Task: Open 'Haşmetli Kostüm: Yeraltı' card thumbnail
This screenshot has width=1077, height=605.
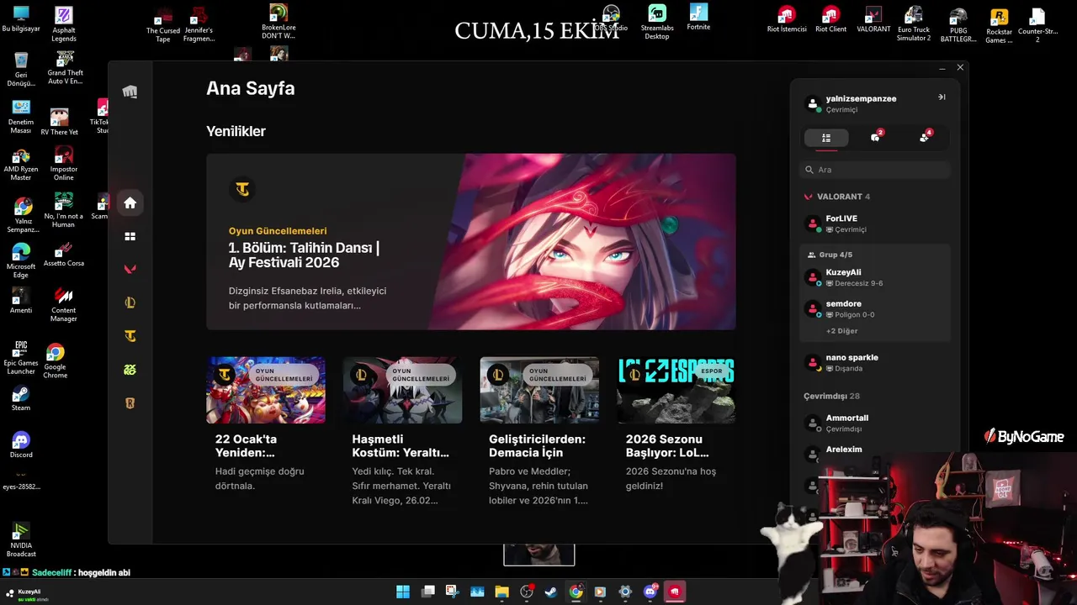Action: (x=402, y=390)
